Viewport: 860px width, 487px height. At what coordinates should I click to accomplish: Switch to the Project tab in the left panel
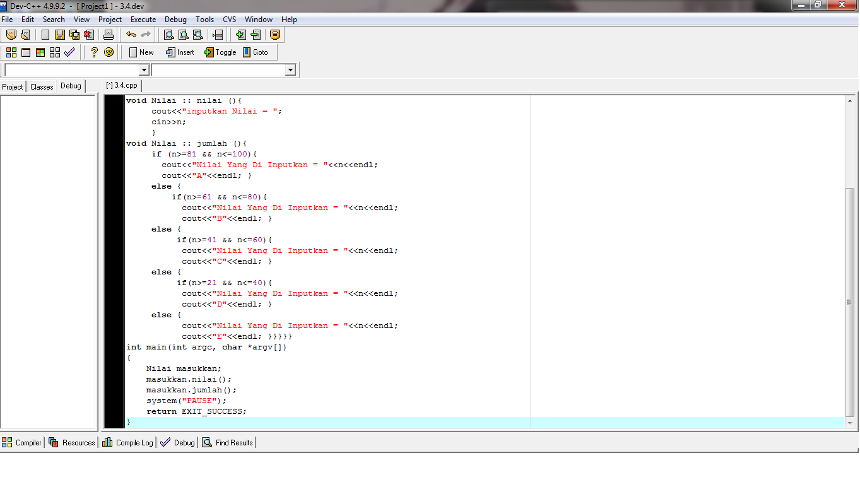click(13, 87)
